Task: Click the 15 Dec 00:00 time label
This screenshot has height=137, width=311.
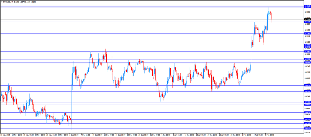Action: (x=109, y=135)
